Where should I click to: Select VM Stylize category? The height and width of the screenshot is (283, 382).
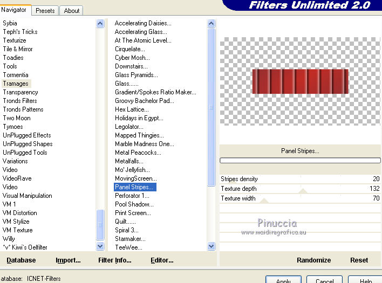(16, 222)
